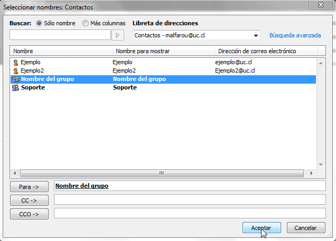
Task: Click into the Para recipients field
Action: [190, 186]
